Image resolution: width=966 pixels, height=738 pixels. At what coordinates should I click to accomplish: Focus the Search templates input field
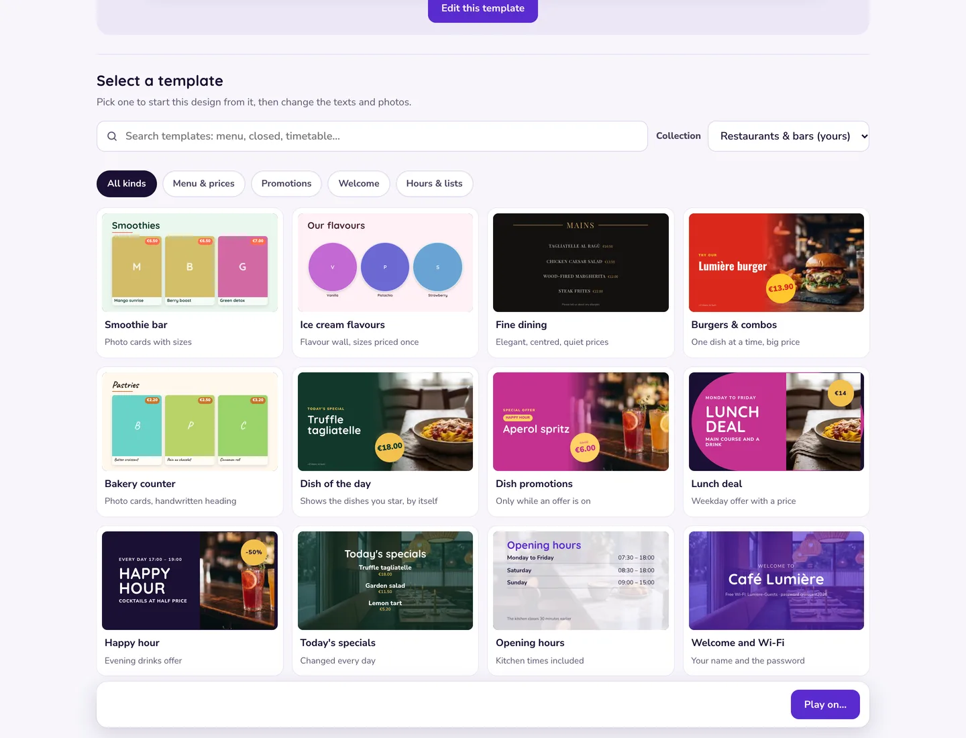(372, 136)
